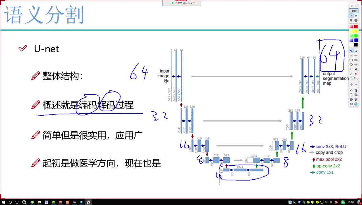The height and width of the screenshot is (205, 362).
Task: Select the red cross stamp
Action: [356, 73]
